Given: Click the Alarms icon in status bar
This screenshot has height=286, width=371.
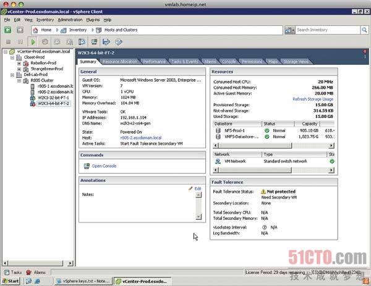Looking at the screenshot, I should click(x=29, y=272).
